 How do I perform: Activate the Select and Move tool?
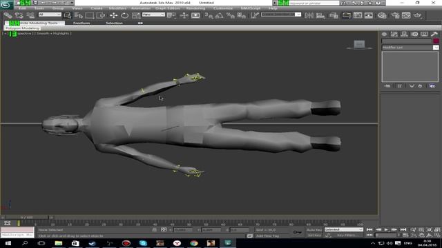[113, 15]
